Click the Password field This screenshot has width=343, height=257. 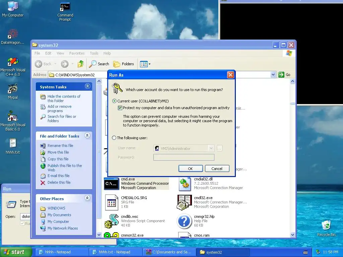point(184,157)
